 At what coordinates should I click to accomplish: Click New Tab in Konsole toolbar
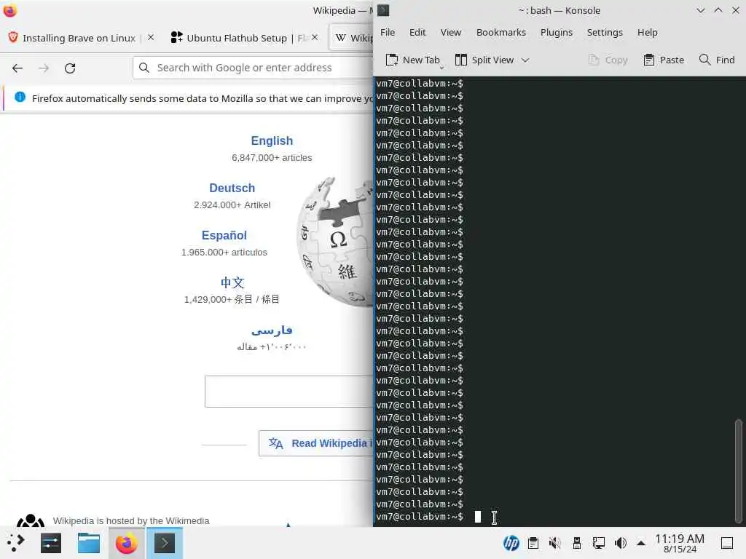(412, 60)
